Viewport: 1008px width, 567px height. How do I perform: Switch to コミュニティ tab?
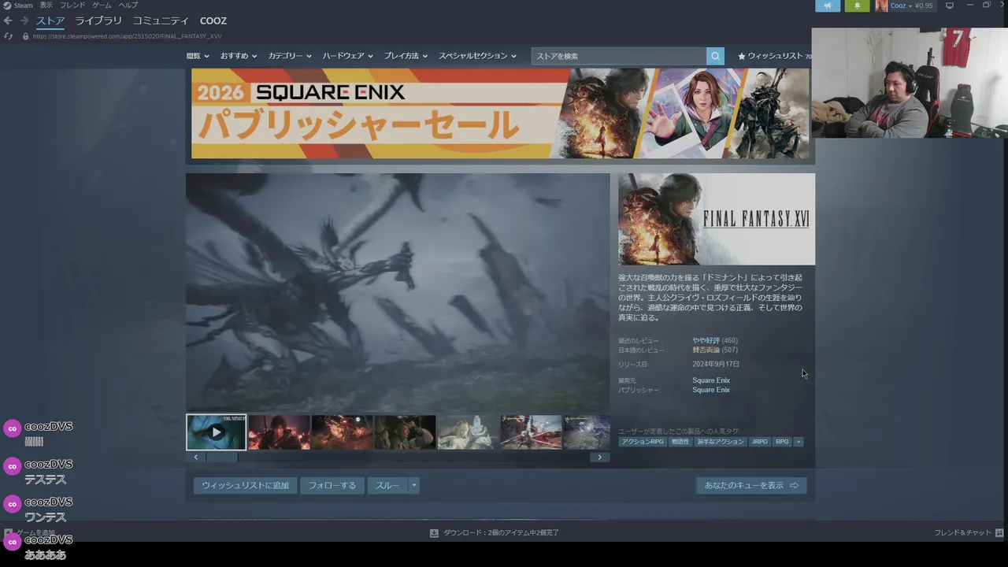[x=161, y=20]
